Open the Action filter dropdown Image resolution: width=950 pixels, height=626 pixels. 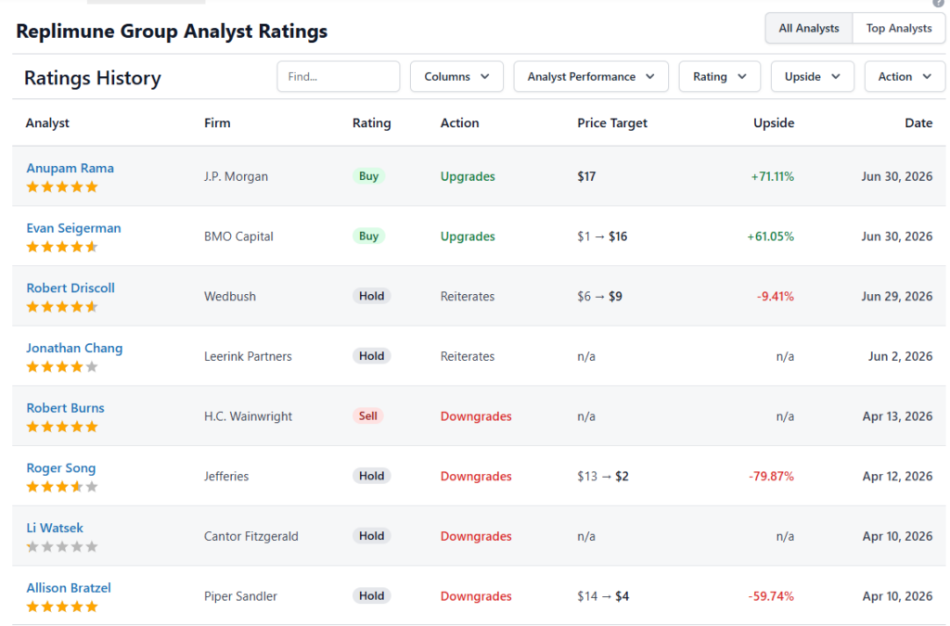pyautogui.click(x=905, y=76)
